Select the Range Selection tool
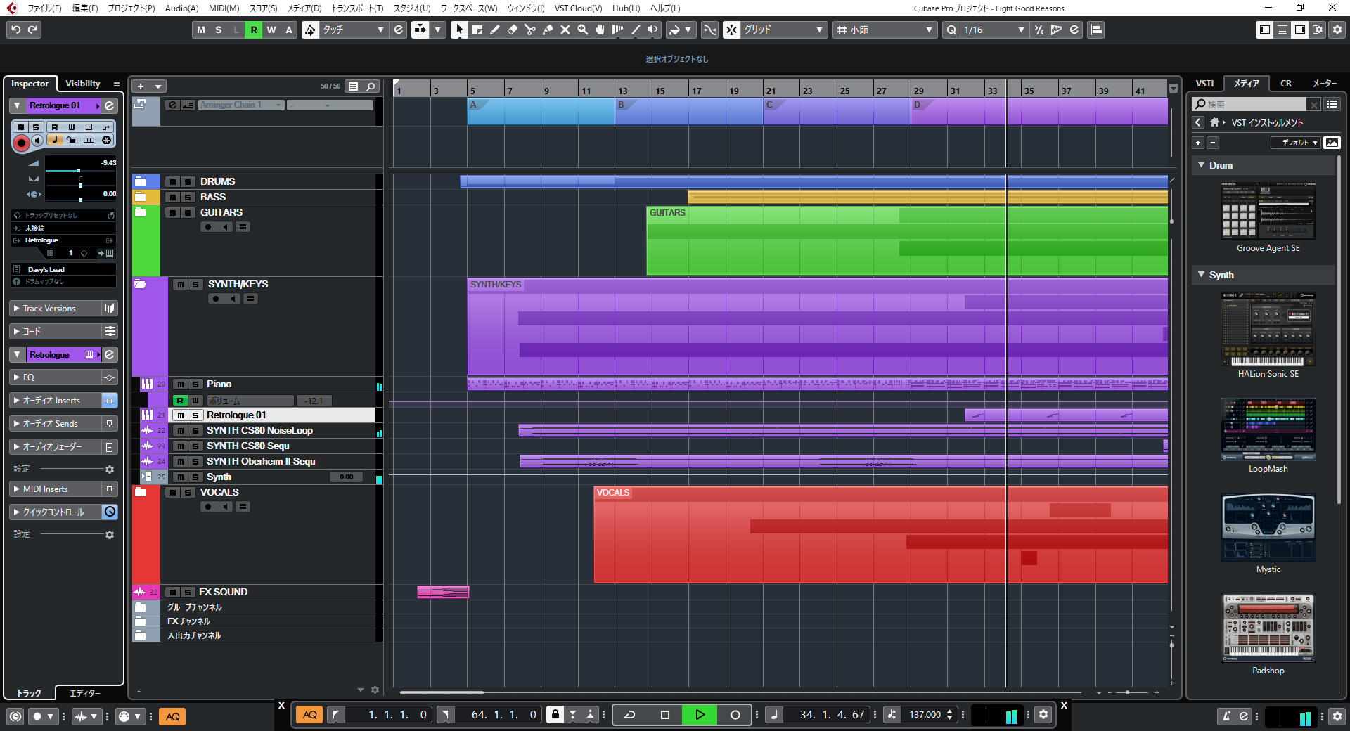 [477, 30]
